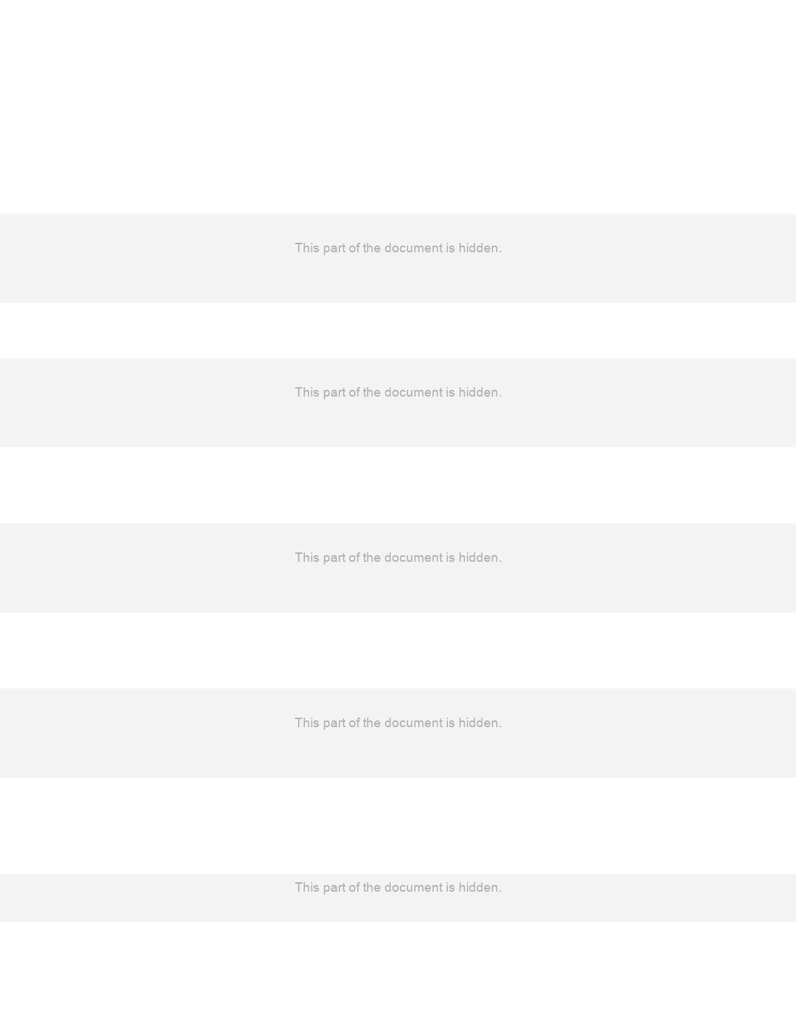Click the white gap between third and fourth banners

[x=398, y=650]
